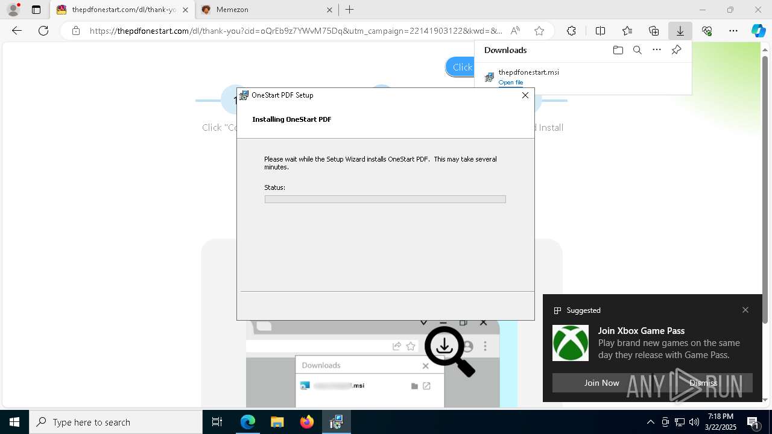Open File Explorer from taskbar
772x434 pixels.
(x=277, y=422)
